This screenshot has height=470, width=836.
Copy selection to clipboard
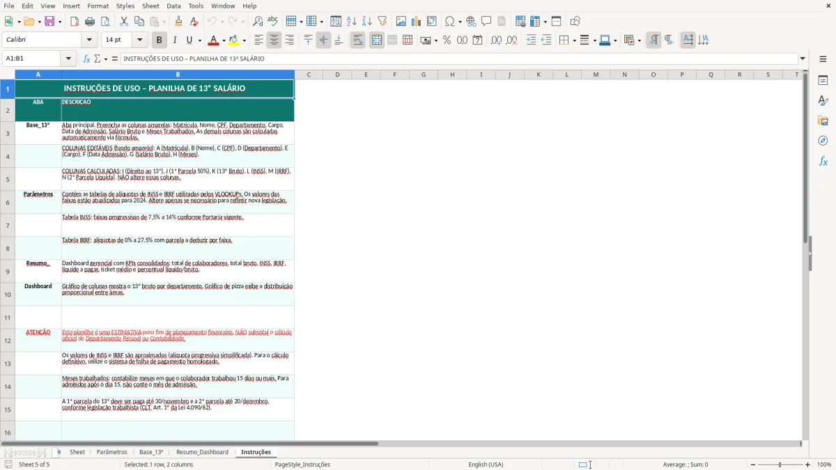(139, 22)
